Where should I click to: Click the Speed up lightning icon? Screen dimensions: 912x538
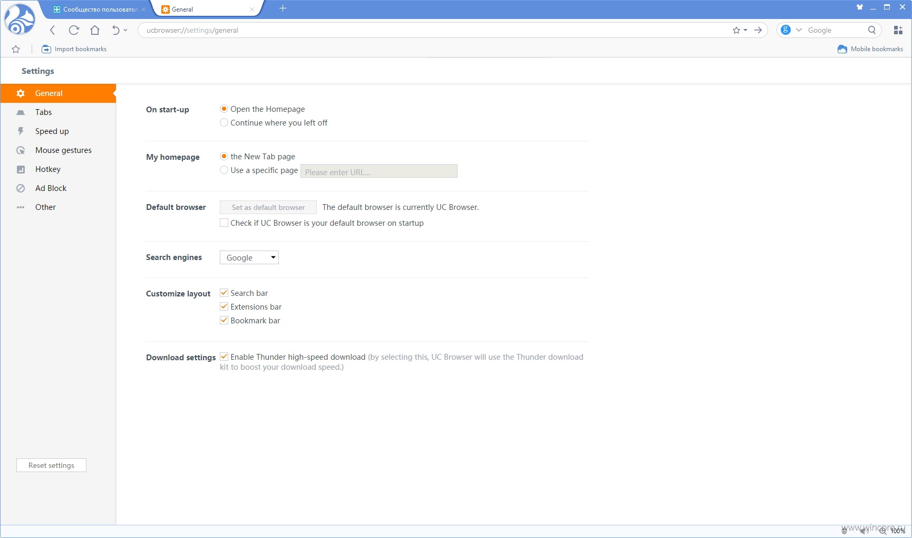21,131
